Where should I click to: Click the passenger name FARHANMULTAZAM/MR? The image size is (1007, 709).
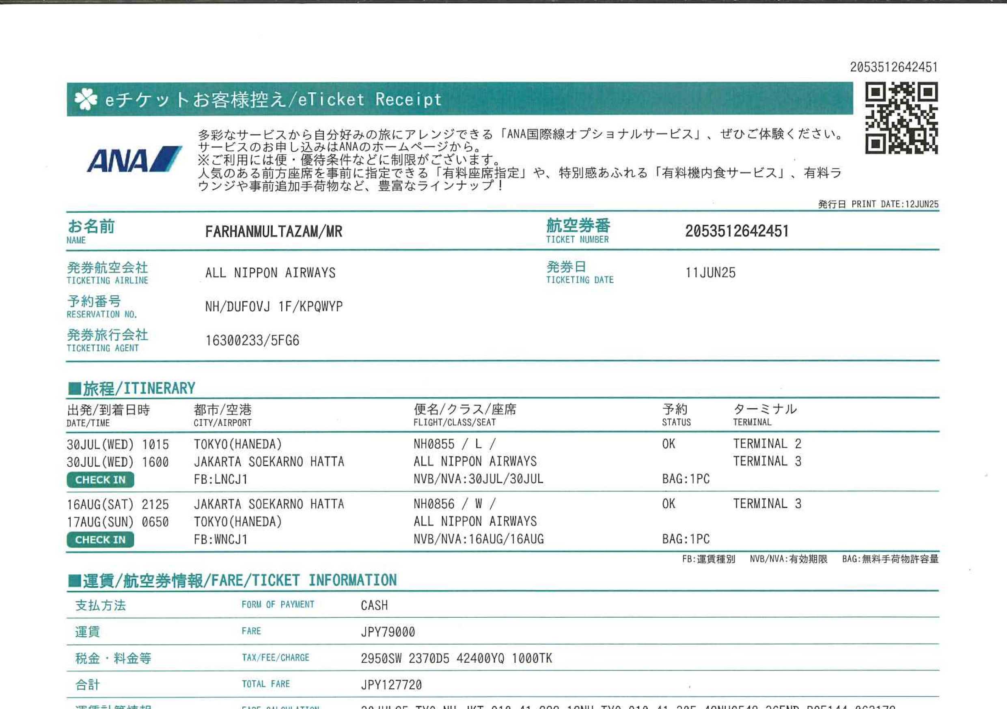(274, 231)
